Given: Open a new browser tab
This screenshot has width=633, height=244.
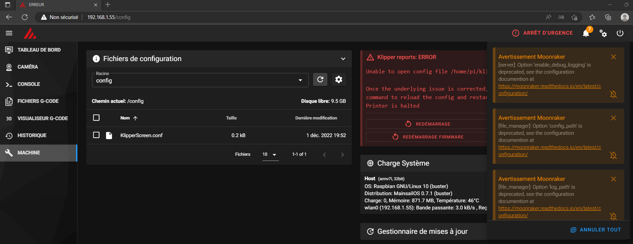Looking at the screenshot, I should coord(108,5).
